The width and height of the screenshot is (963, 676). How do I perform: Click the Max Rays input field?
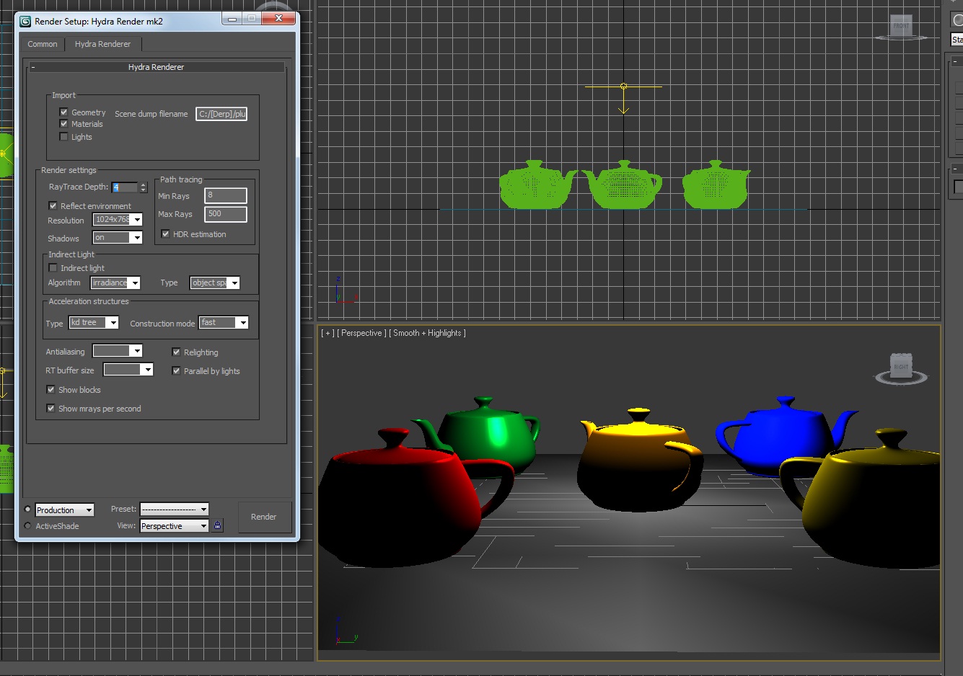tap(225, 214)
